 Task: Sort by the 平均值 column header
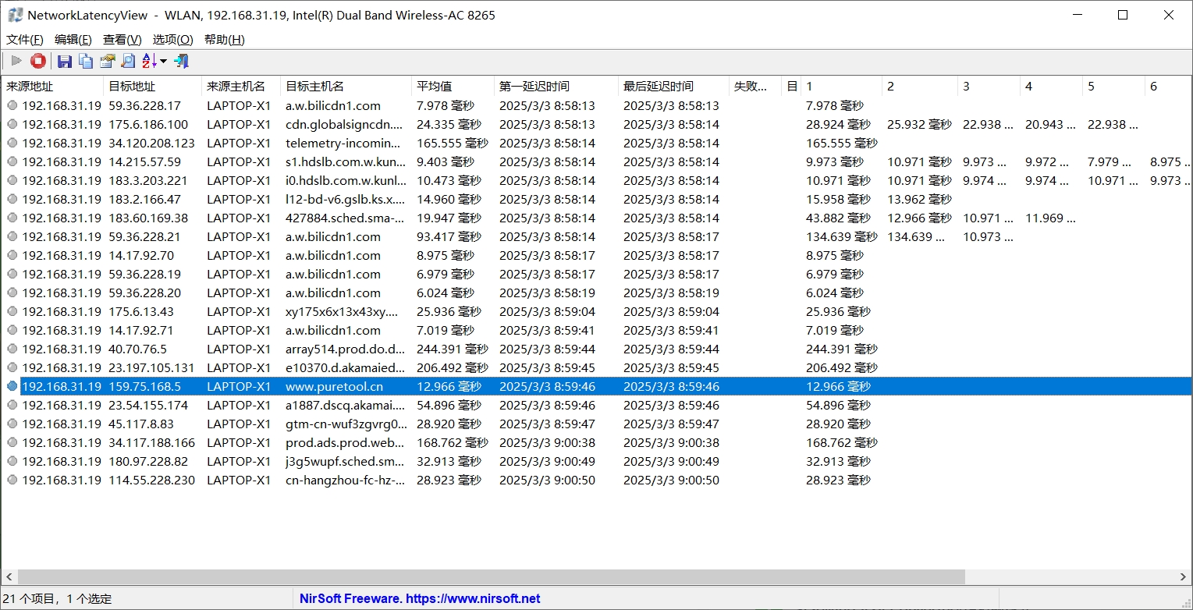tap(445, 86)
